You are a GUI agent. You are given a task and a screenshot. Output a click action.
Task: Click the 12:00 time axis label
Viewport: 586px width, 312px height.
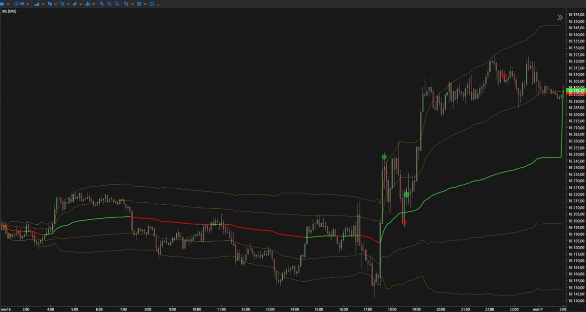click(x=246, y=309)
